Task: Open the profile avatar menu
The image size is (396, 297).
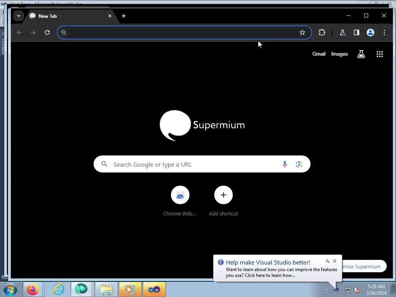Action: 370,32
